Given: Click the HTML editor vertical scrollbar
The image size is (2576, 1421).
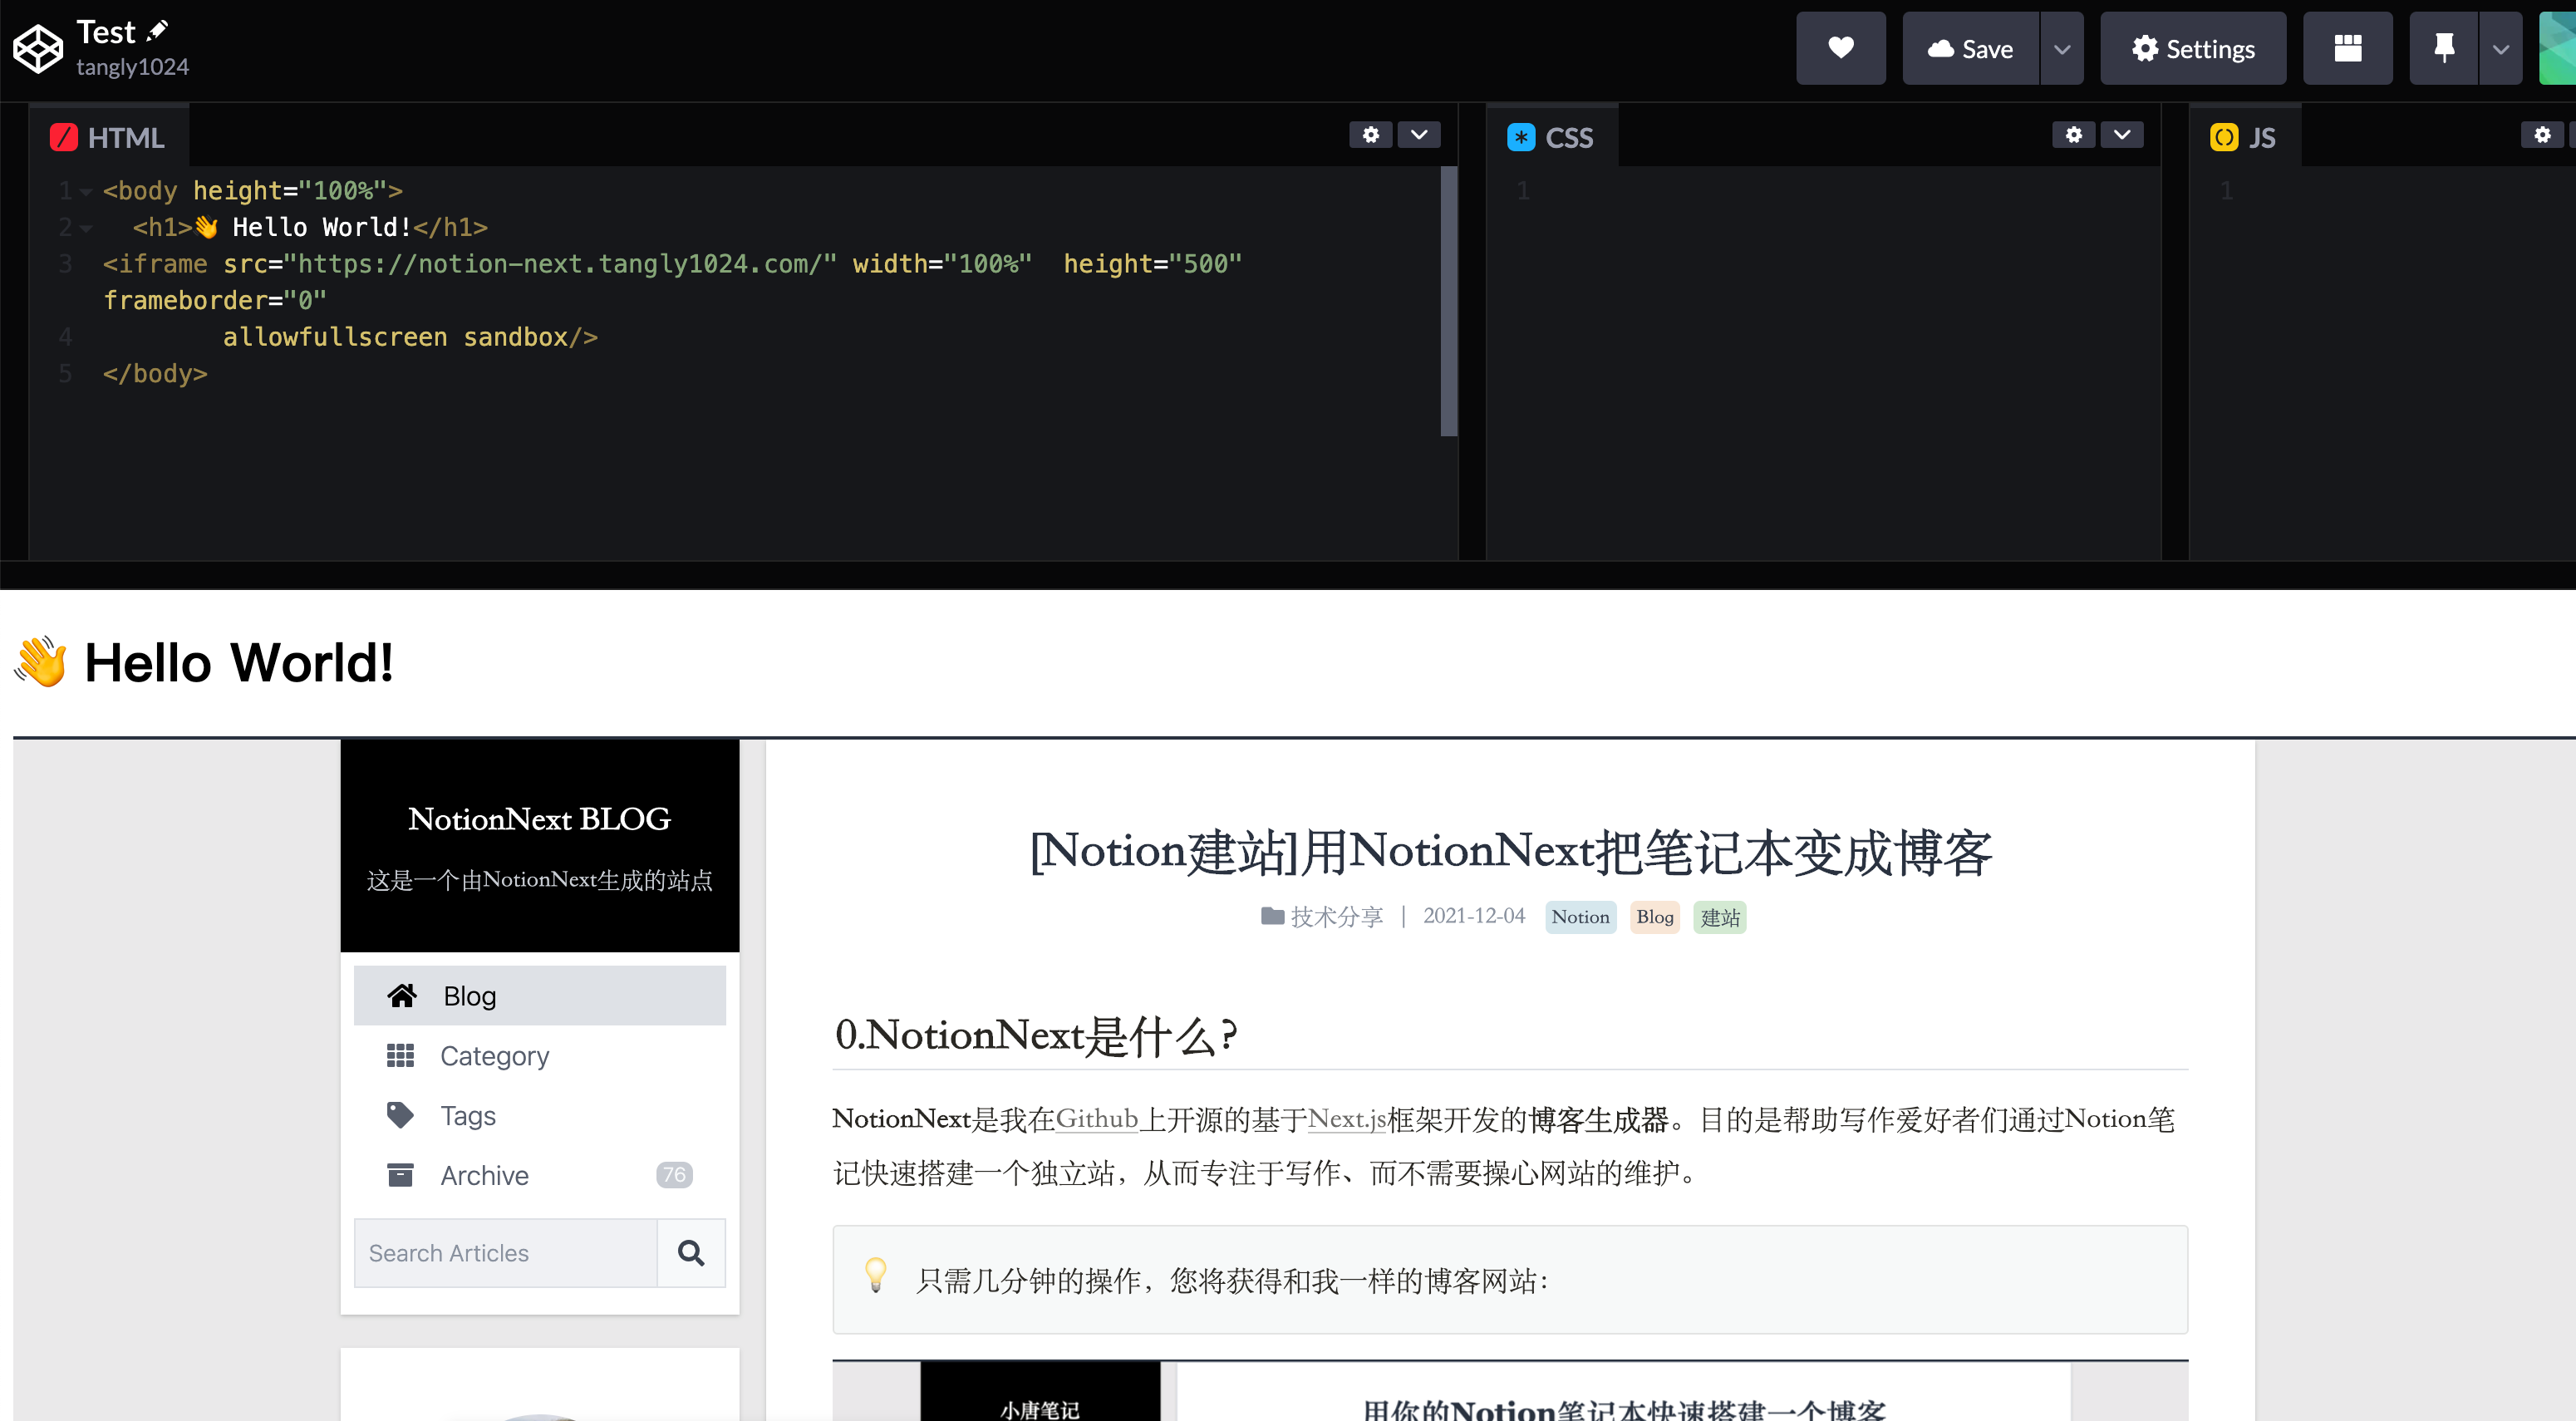Looking at the screenshot, I should click(1448, 301).
